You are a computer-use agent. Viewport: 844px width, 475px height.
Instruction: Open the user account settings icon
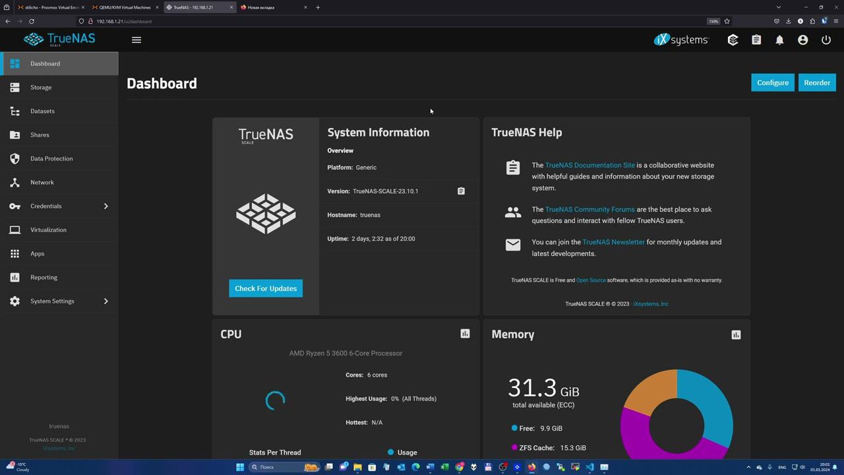pyautogui.click(x=802, y=40)
